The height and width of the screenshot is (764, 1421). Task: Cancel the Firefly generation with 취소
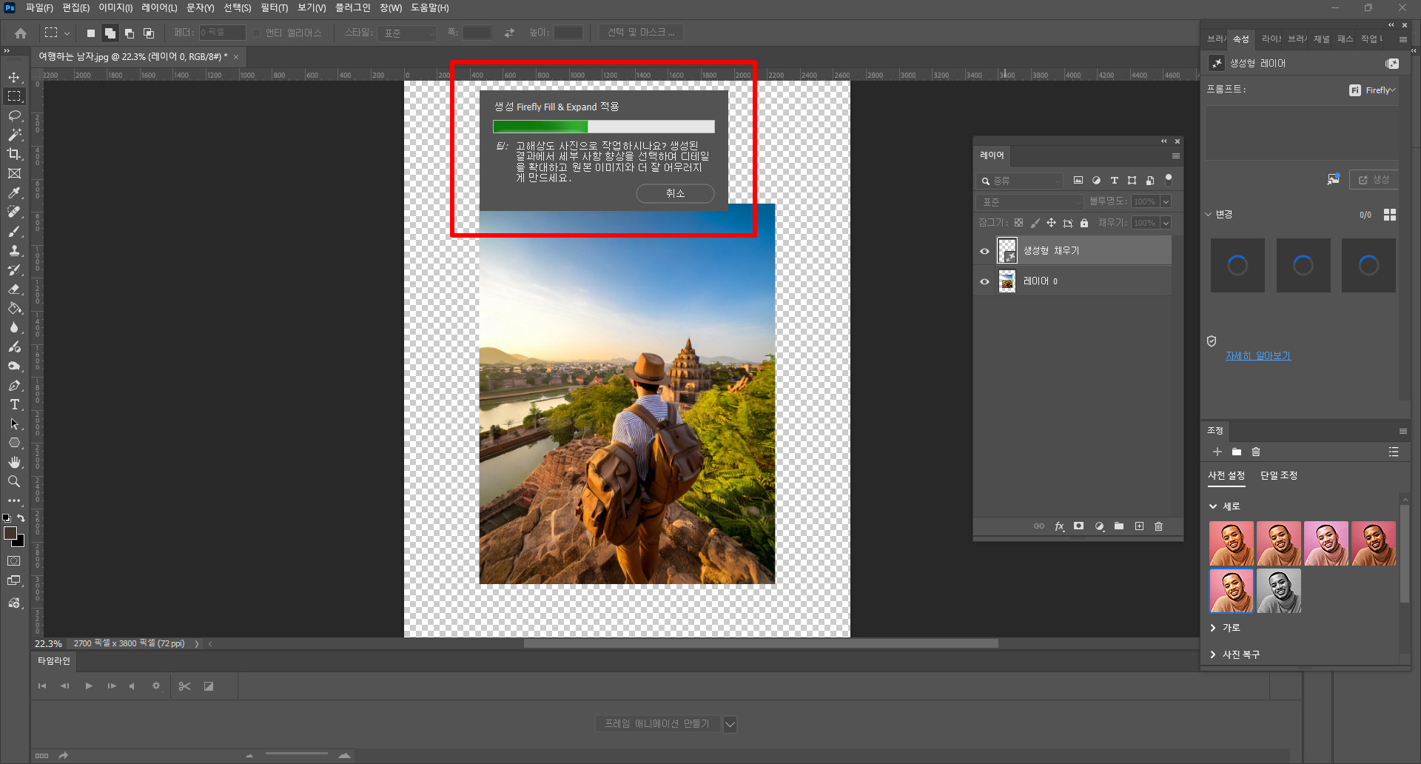click(x=675, y=193)
